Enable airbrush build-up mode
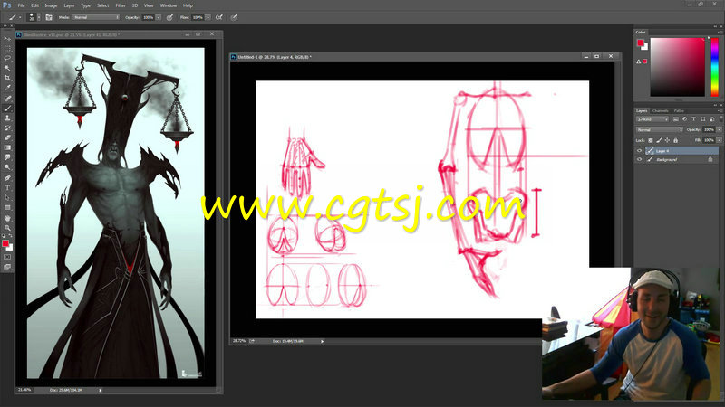725x407 pixels. (x=219, y=17)
